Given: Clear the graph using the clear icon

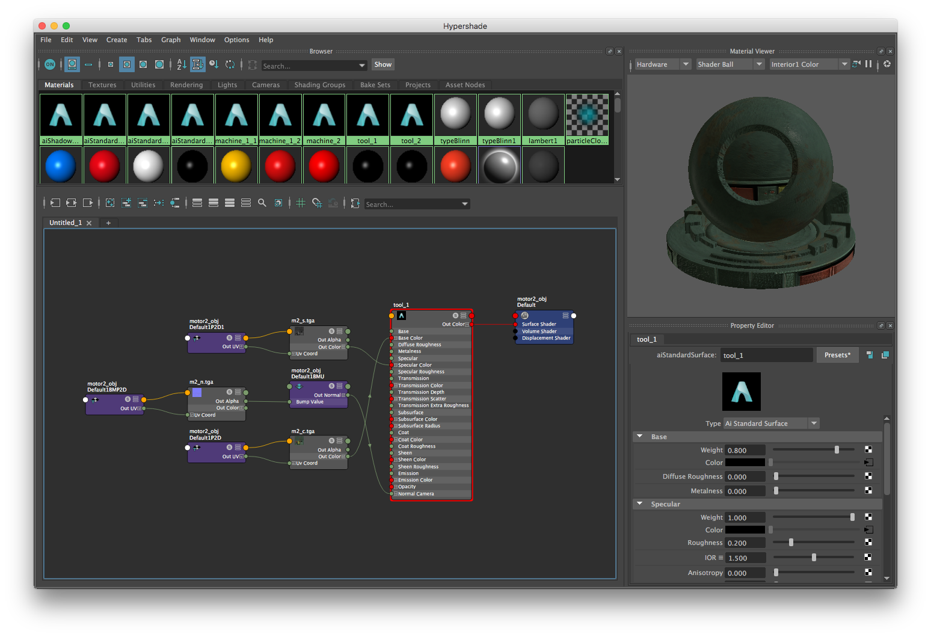Looking at the screenshot, I should [x=110, y=203].
